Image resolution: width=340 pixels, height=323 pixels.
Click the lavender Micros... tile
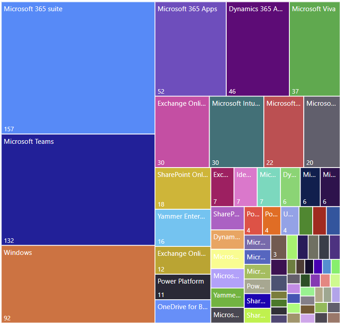point(228,278)
